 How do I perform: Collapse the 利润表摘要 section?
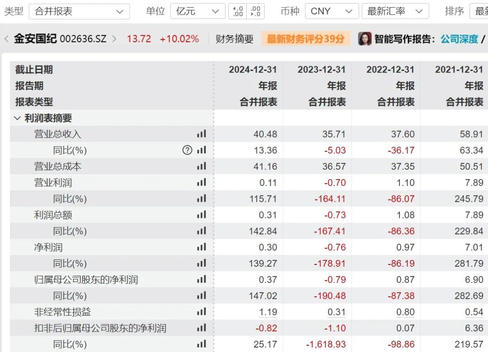[x=18, y=118]
